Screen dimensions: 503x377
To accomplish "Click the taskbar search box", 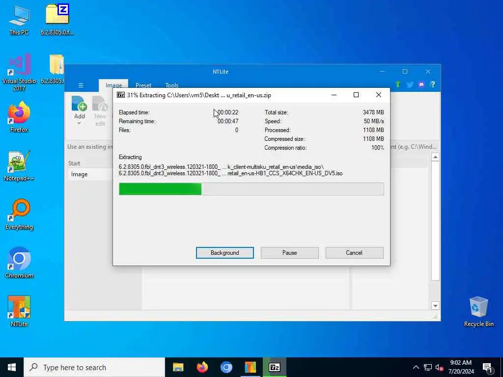I will 94,367.
